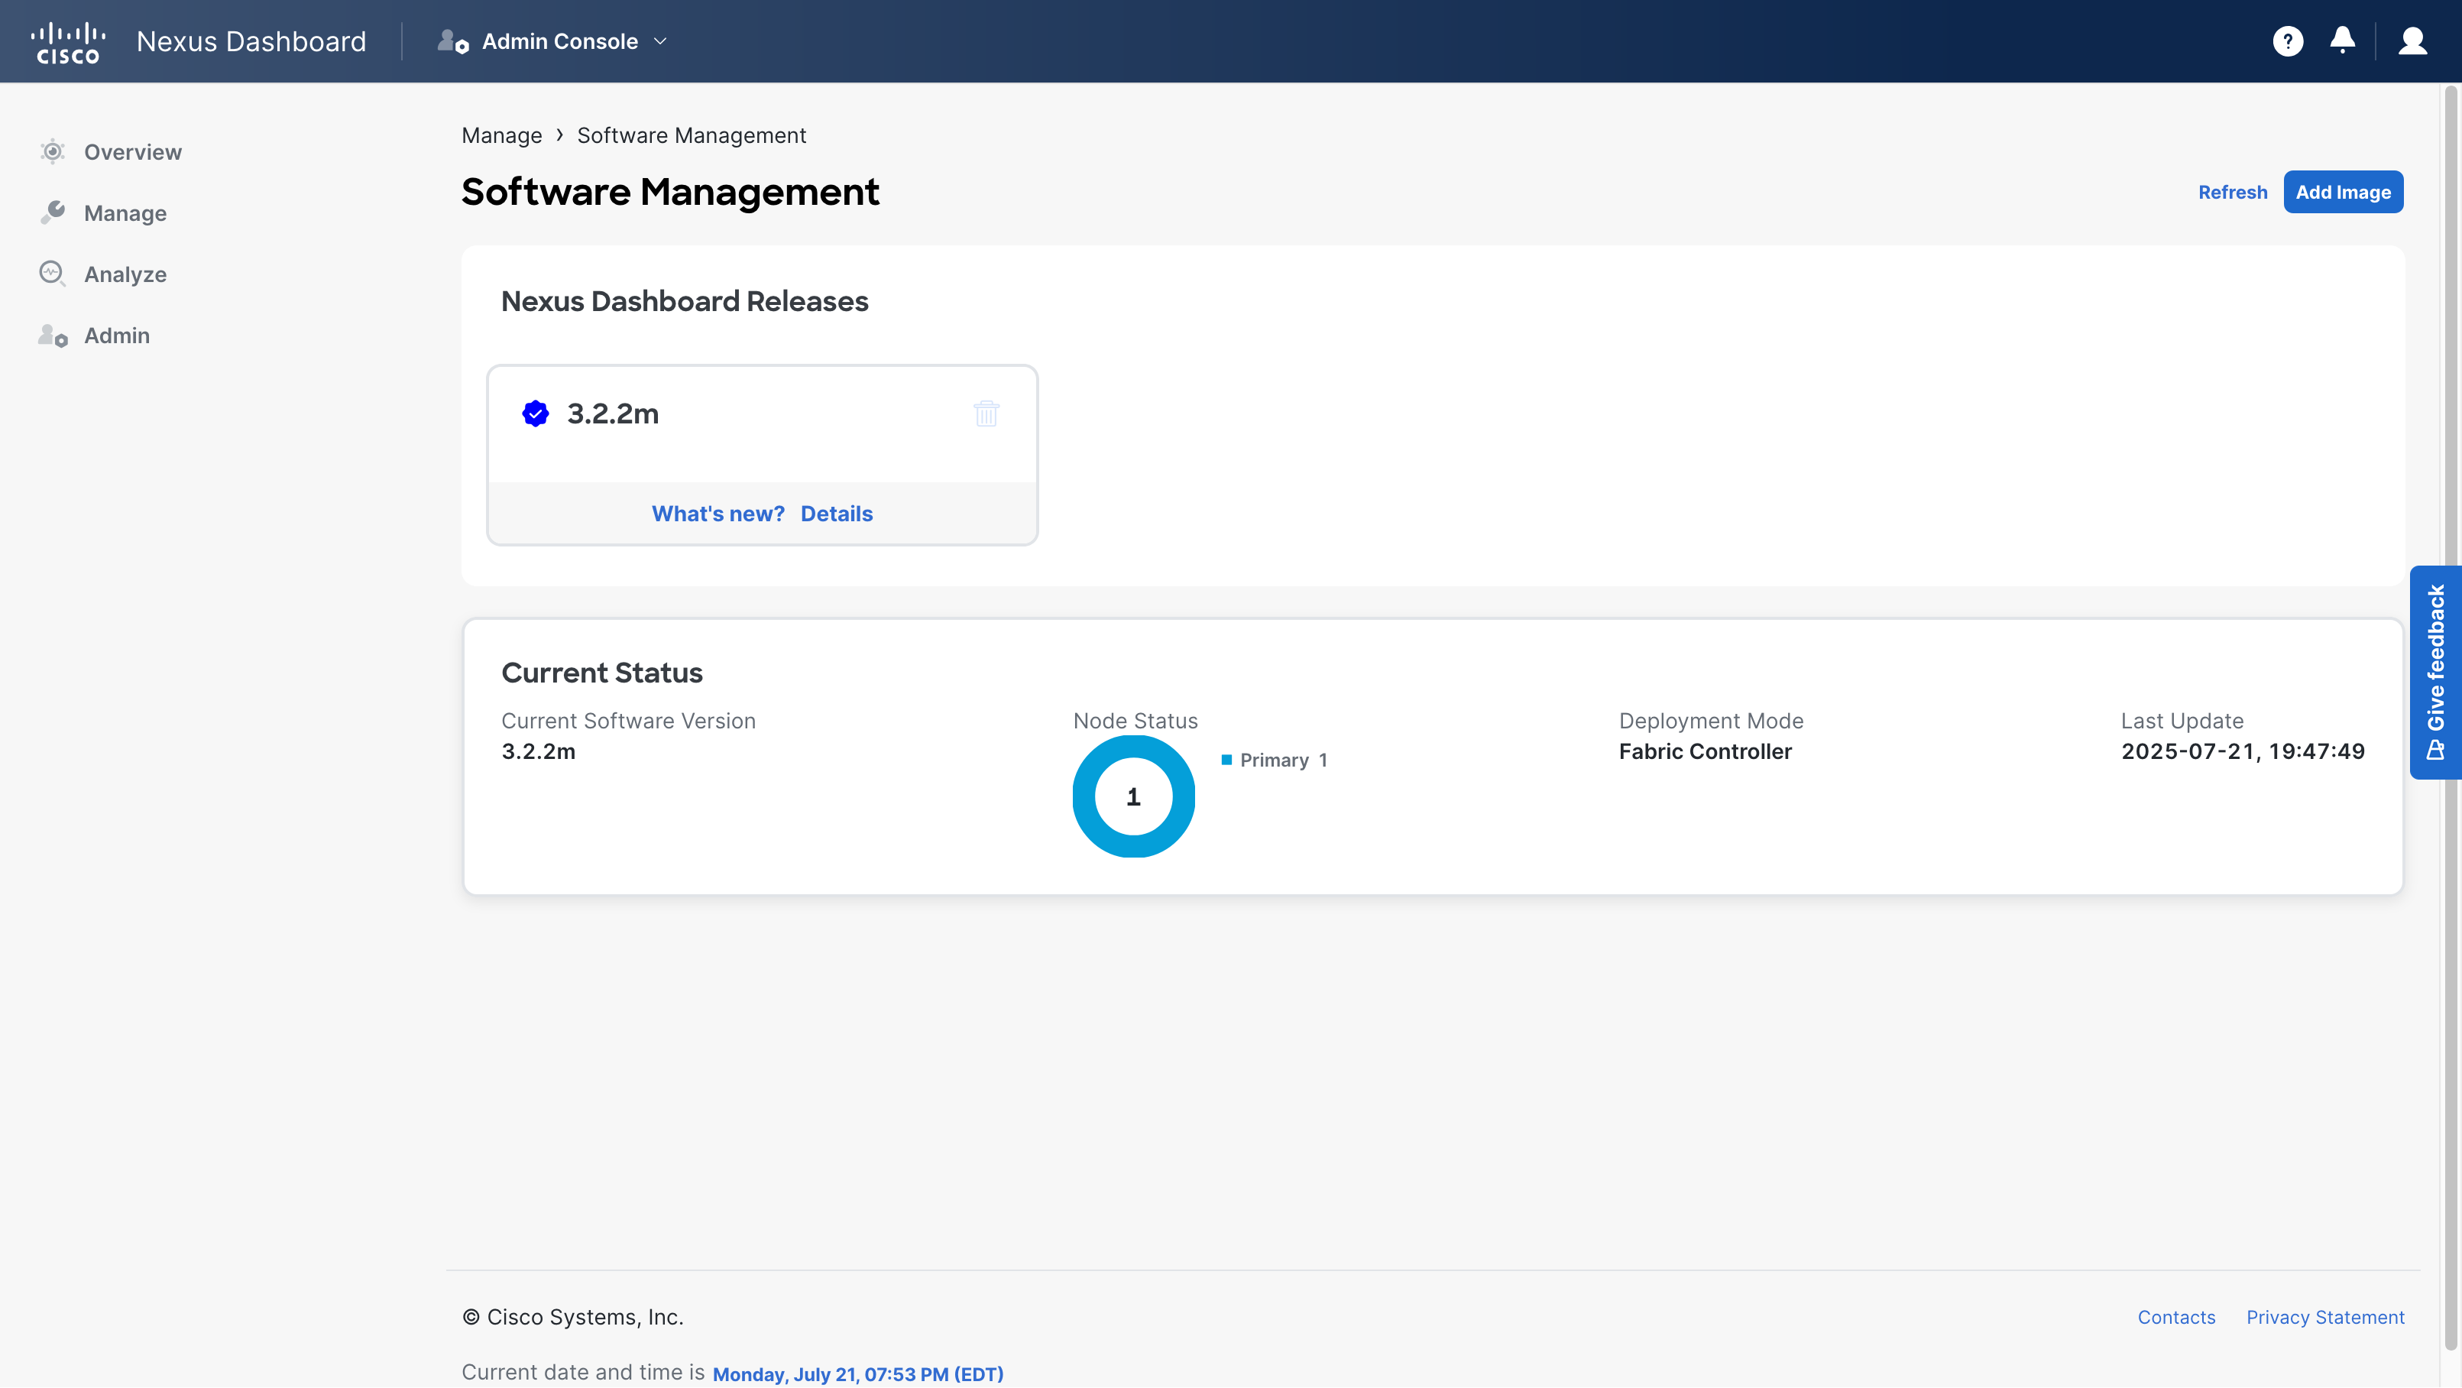Click the blue verified badge beside 3.2.2m
The height and width of the screenshot is (1388, 2462).
535,413
